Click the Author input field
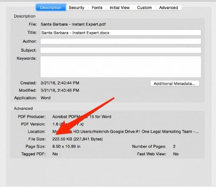Image resolution: width=216 pixels, height=187 pixels. pos(121,41)
